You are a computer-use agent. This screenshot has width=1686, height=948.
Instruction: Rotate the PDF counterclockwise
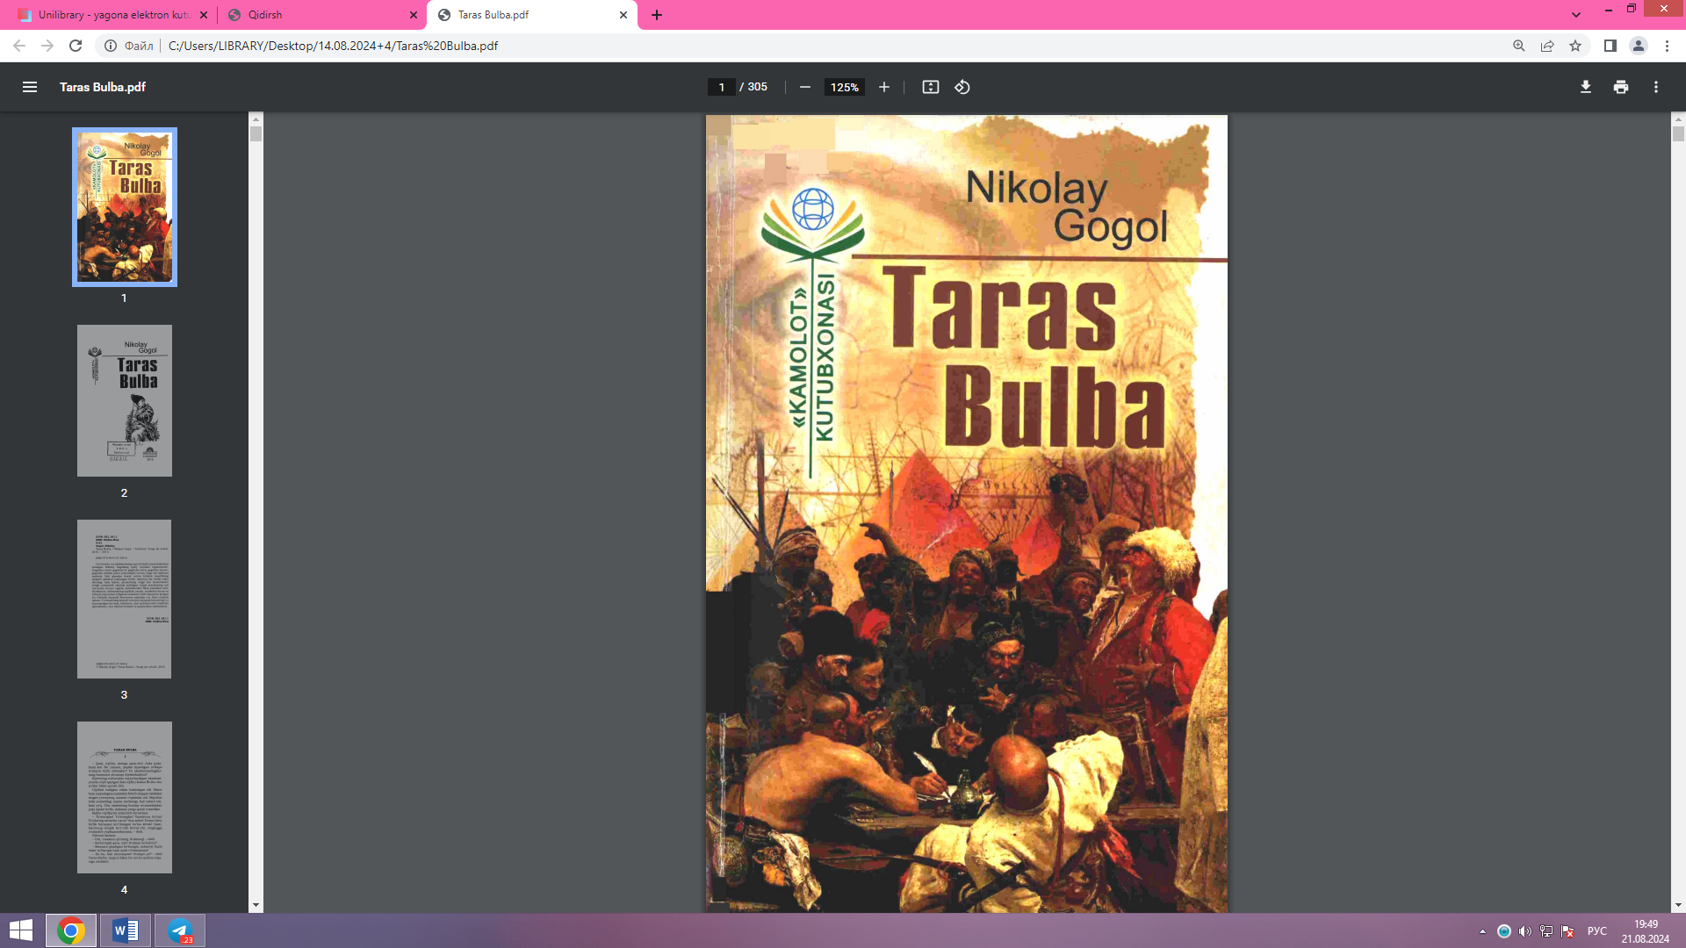pyautogui.click(x=962, y=87)
